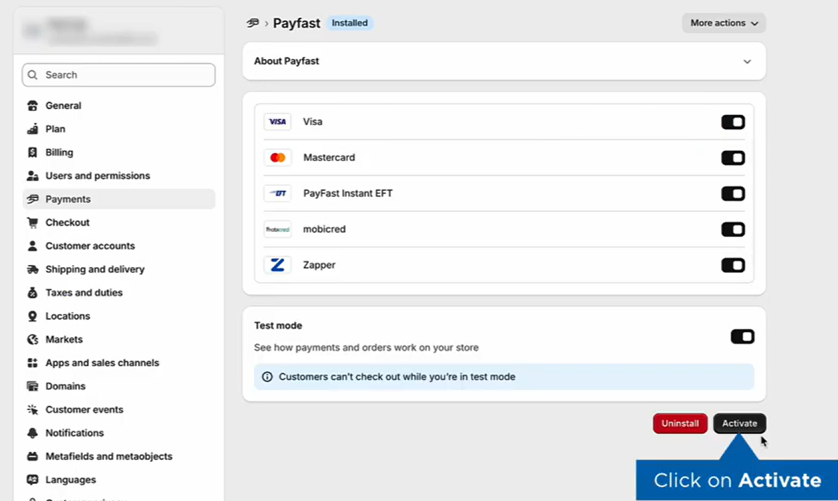The width and height of the screenshot is (838, 501).
Task: Click the Test mode heading text
Action: coord(278,326)
